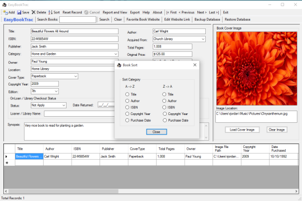
Task: Click the new row asterisk marker
Action: click(x=7, y=162)
